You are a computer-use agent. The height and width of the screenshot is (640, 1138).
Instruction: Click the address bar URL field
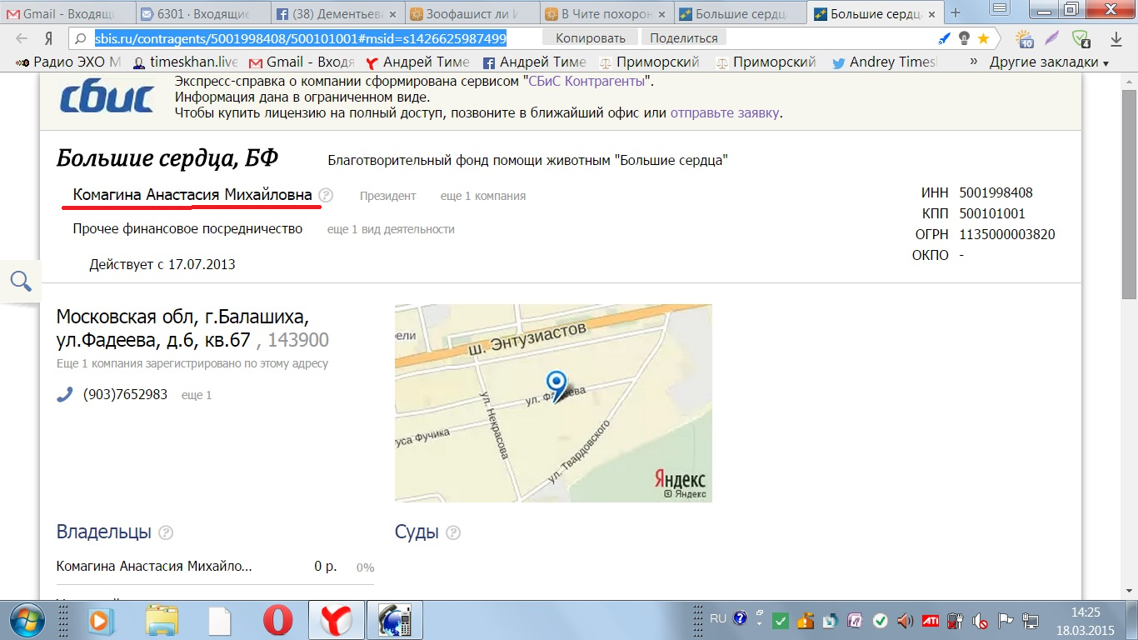click(x=300, y=38)
